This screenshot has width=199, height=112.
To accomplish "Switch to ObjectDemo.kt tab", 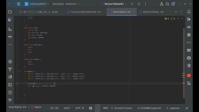I will (151, 12).
